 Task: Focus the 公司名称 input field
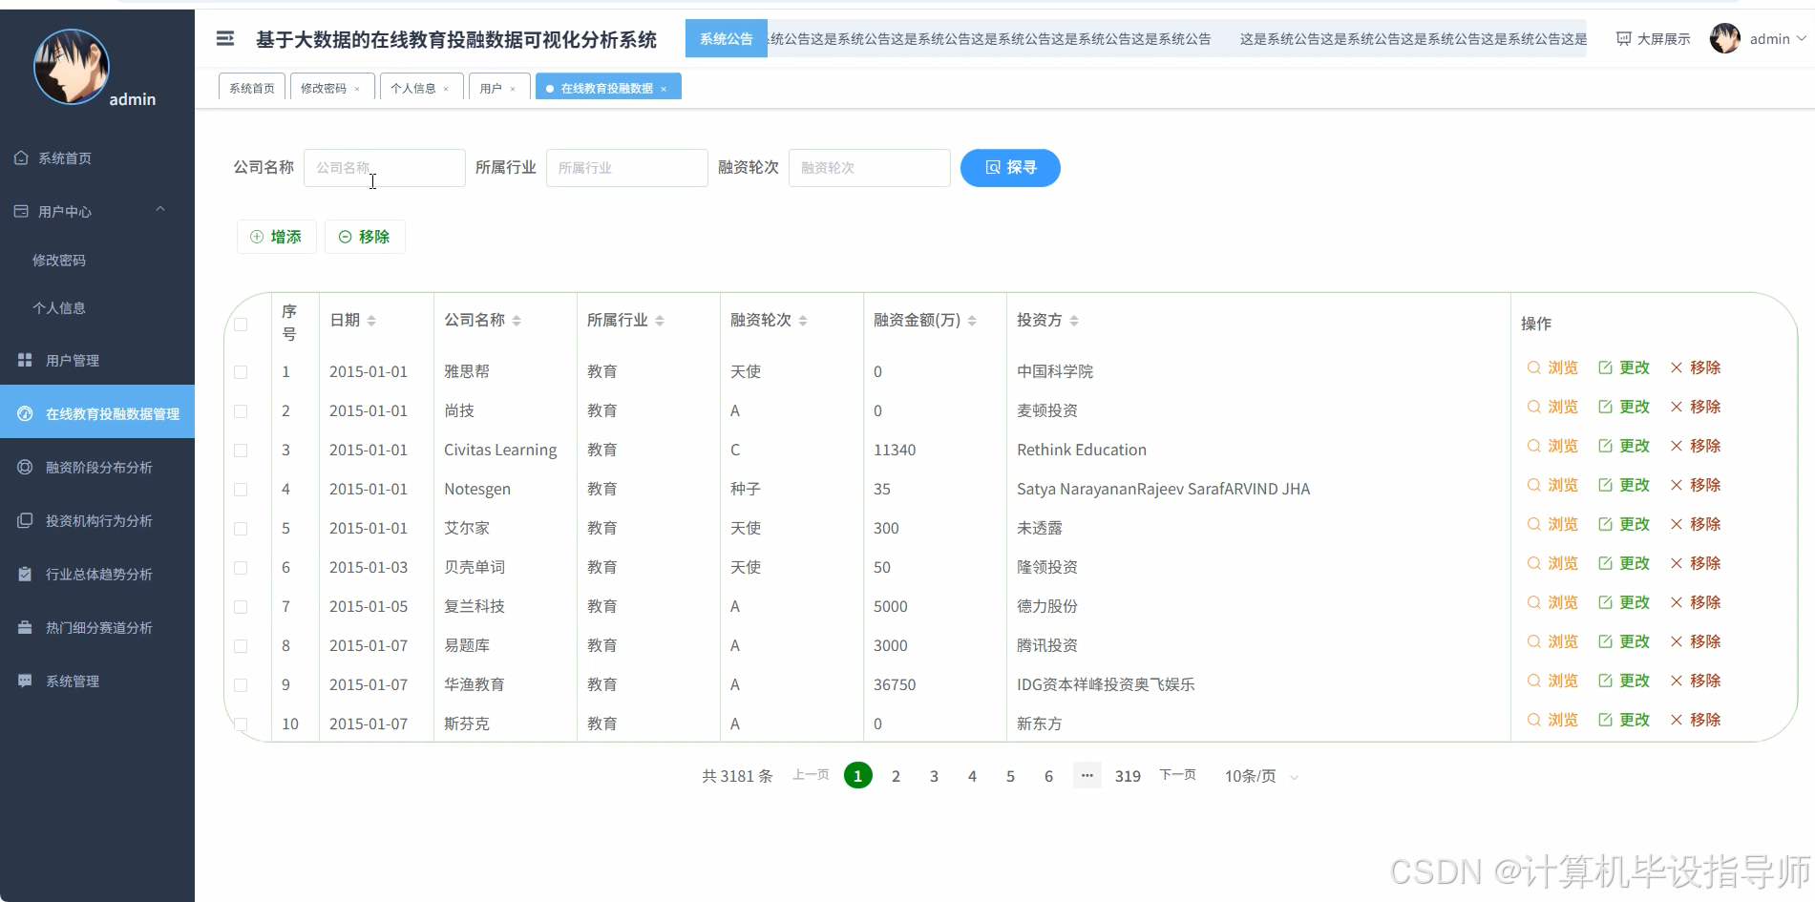coord(385,168)
